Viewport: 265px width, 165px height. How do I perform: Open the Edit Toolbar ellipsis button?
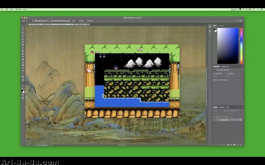(23, 86)
